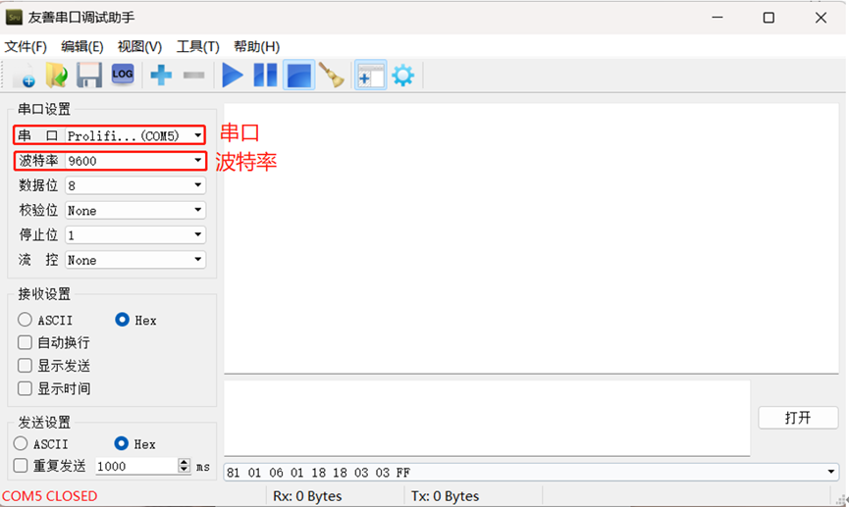Click the pause toolbar icon
This screenshot has width=849, height=507.
(x=265, y=75)
